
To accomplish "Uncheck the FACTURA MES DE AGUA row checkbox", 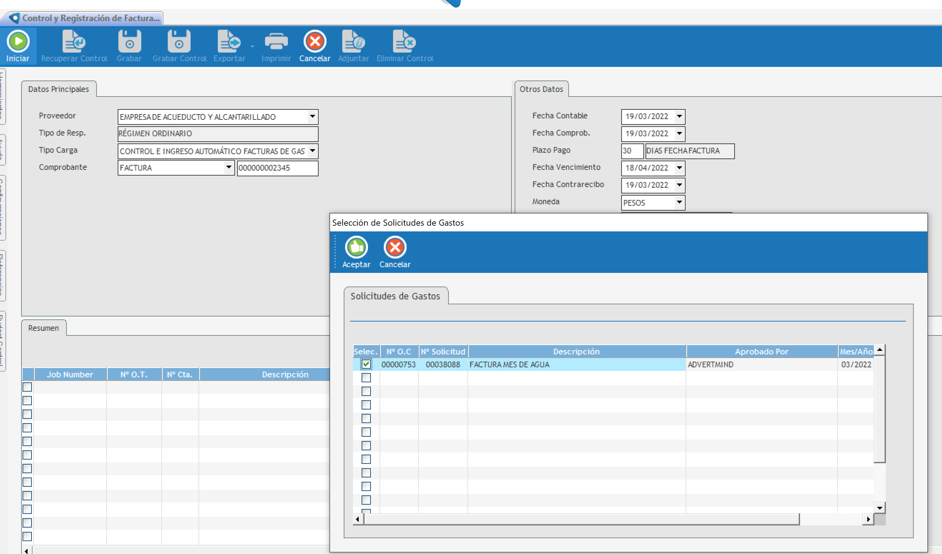I will coord(366,364).
